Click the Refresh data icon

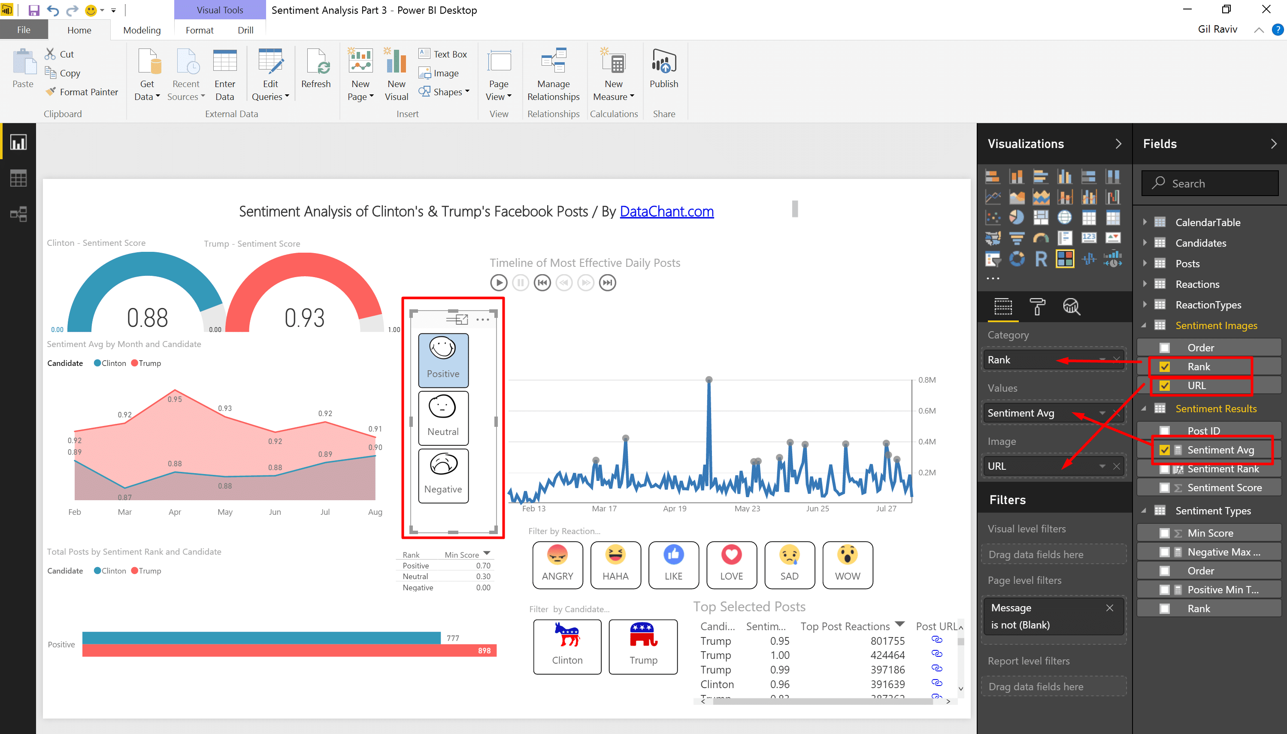click(316, 63)
